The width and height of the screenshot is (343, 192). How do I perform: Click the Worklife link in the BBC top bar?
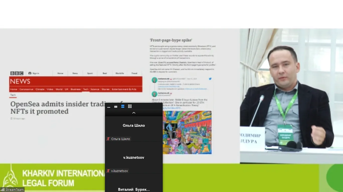[x=120, y=73]
